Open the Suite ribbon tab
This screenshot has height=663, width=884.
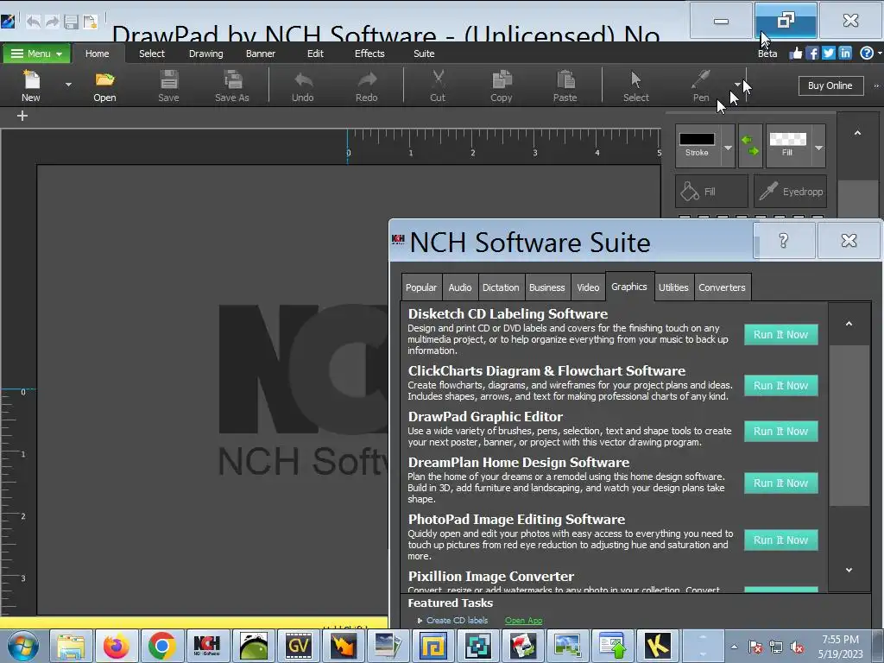click(424, 54)
